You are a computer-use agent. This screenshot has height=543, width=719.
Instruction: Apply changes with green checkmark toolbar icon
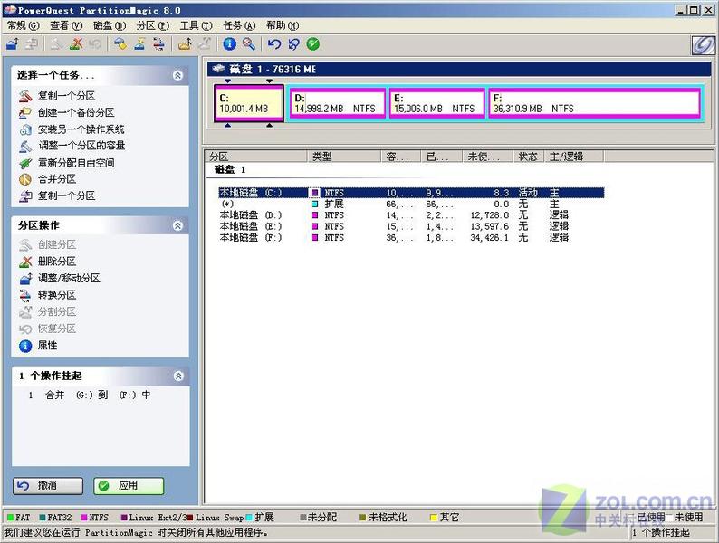pos(313,44)
